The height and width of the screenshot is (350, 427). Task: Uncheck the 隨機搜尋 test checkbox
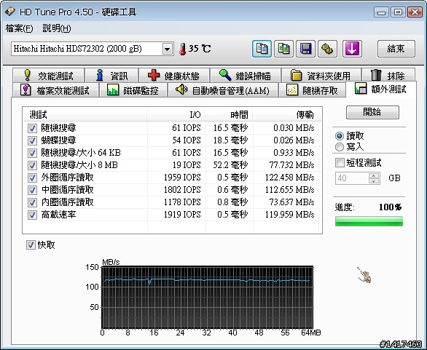[32, 128]
